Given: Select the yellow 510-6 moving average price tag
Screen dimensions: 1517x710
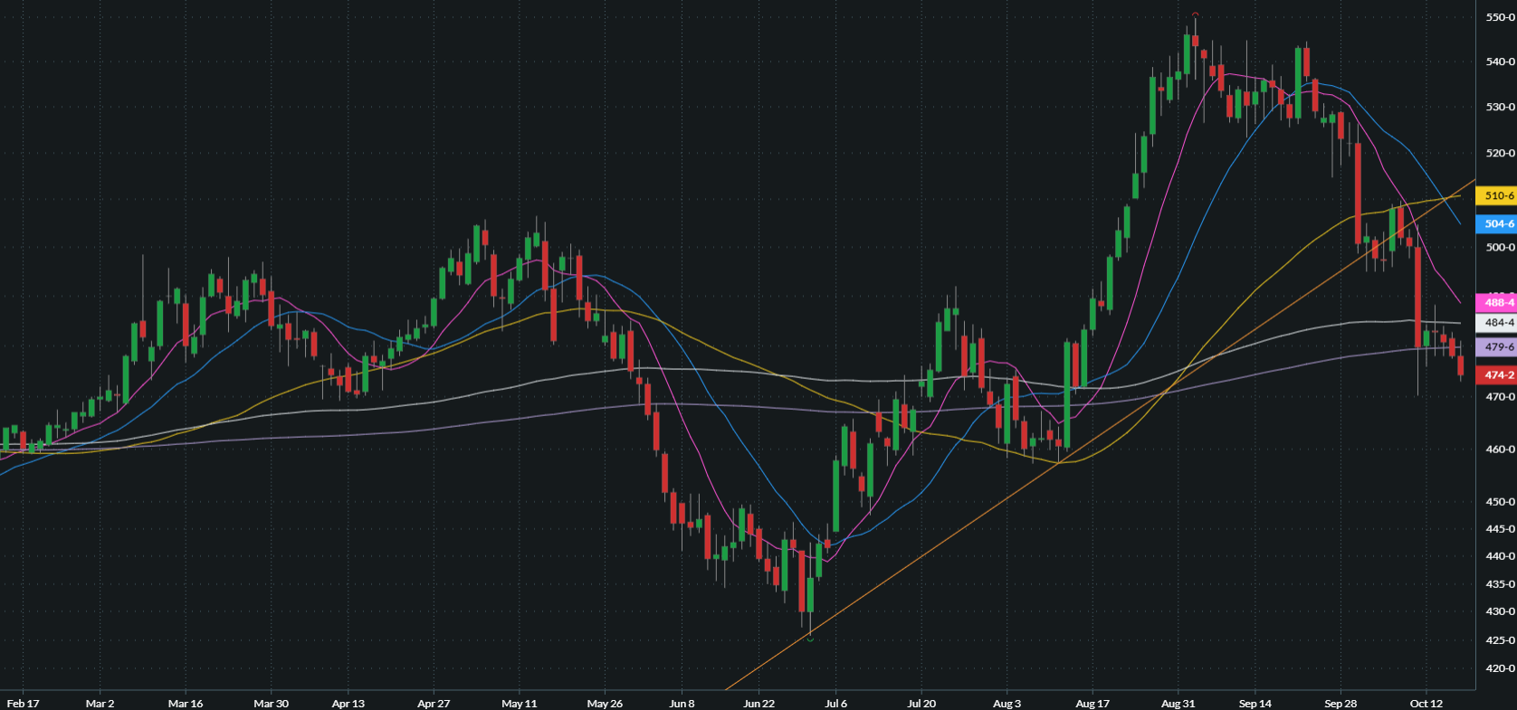Looking at the screenshot, I should click(x=1496, y=195).
